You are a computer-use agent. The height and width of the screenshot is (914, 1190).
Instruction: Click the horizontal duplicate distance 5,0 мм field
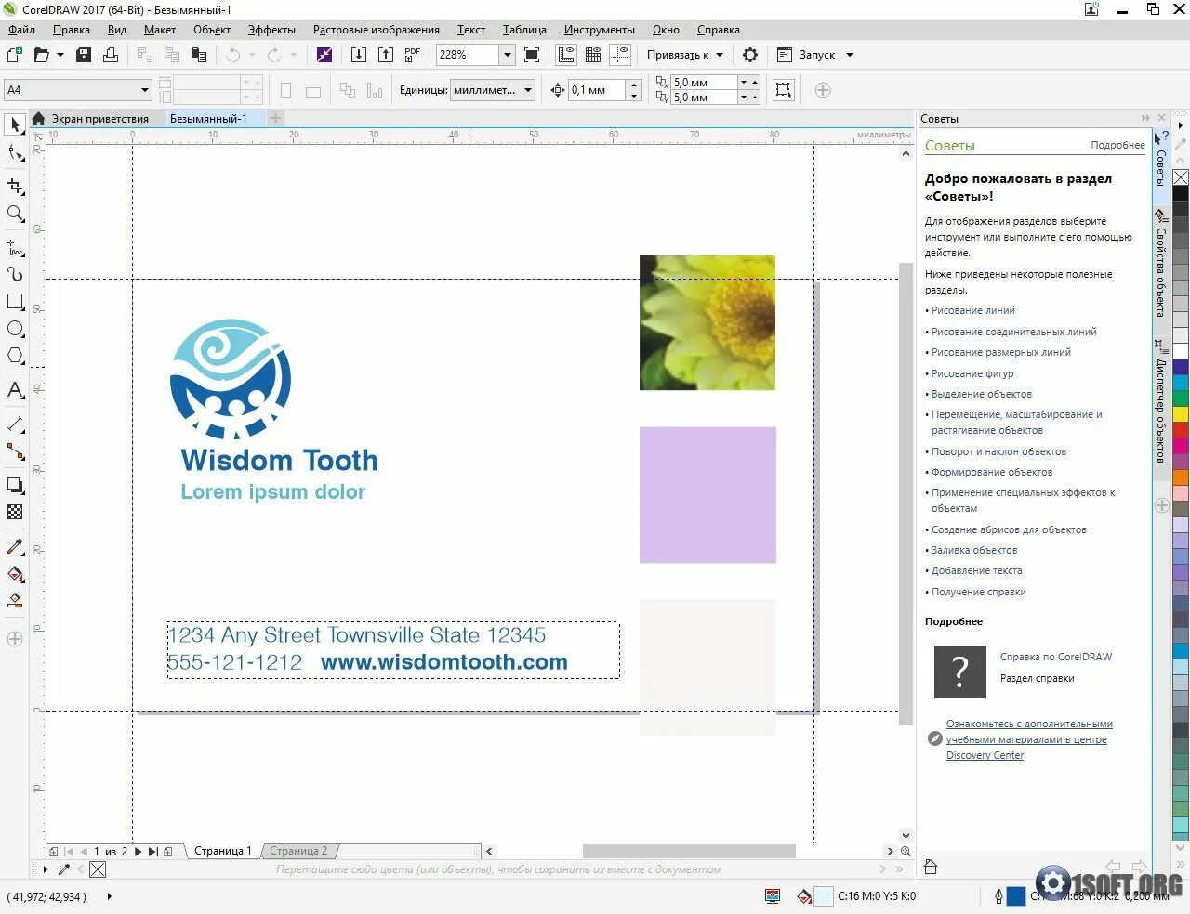pyautogui.click(x=704, y=83)
